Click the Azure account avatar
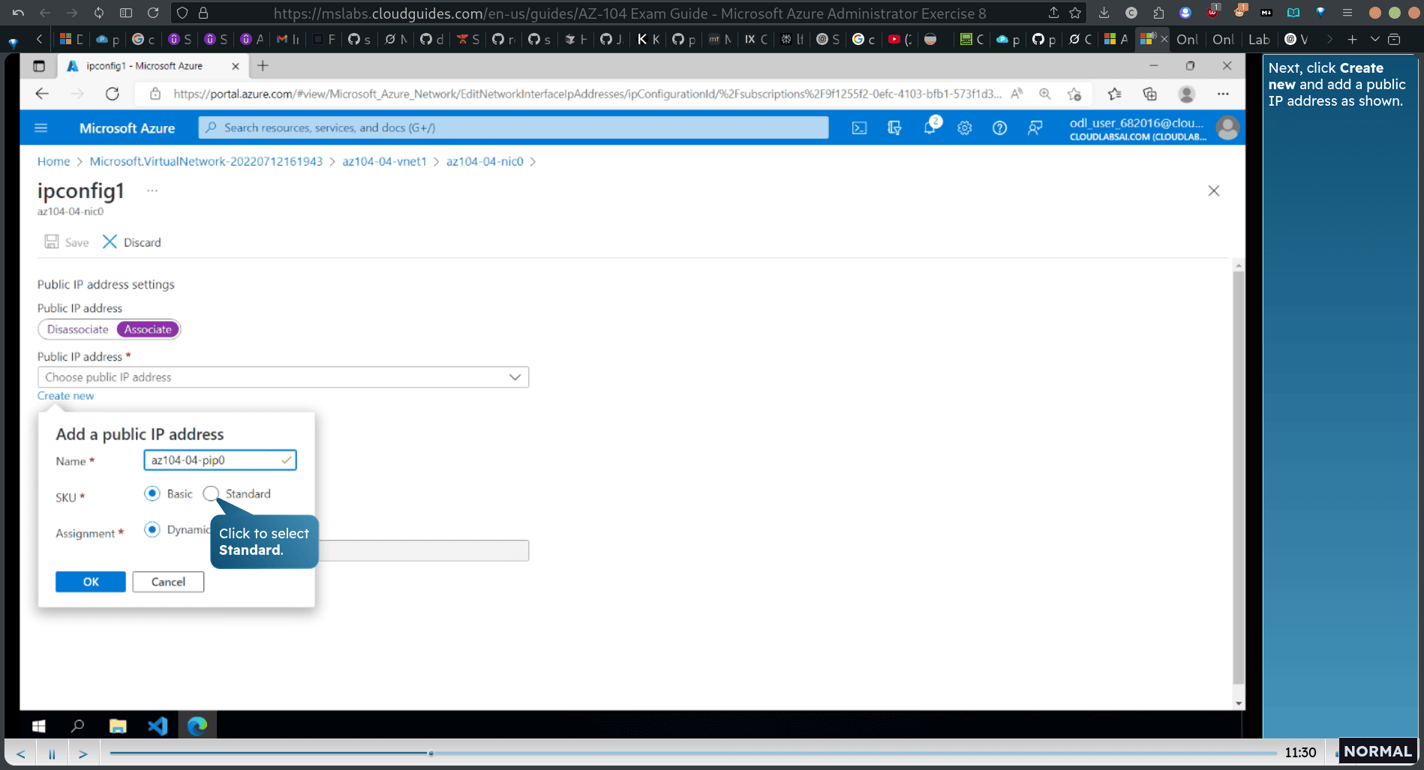Image resolution: width=1424 pixels, height=770 pixels. coord(1227,128)
